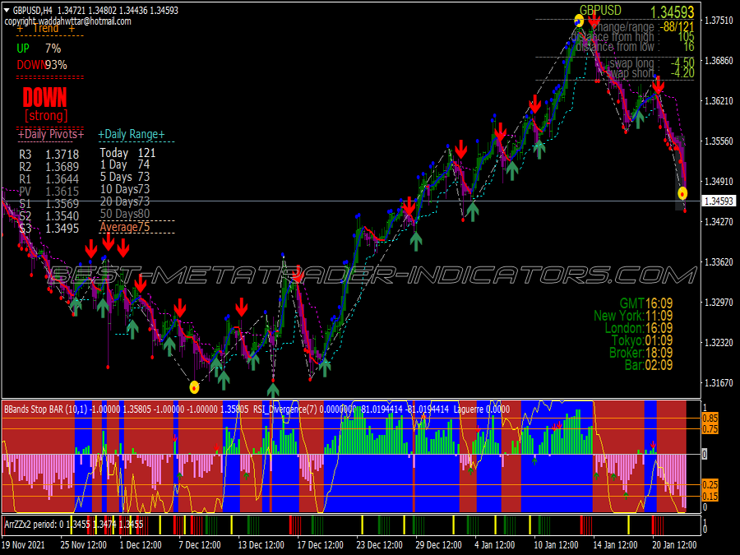Select the R2 1.3689 pivot row
Screen dimensions: 740x555
[49, 167]
